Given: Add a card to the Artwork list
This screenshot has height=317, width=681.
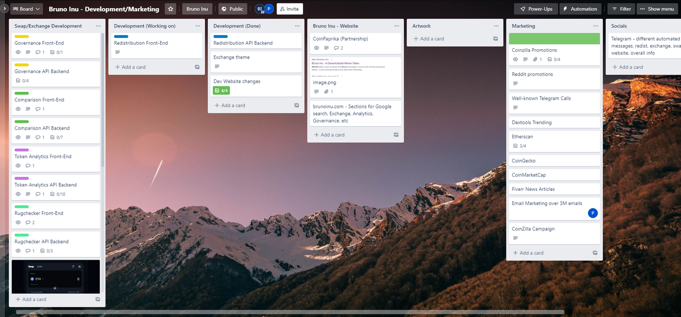Looking at the screenshot, I should (x=429, y=39).
